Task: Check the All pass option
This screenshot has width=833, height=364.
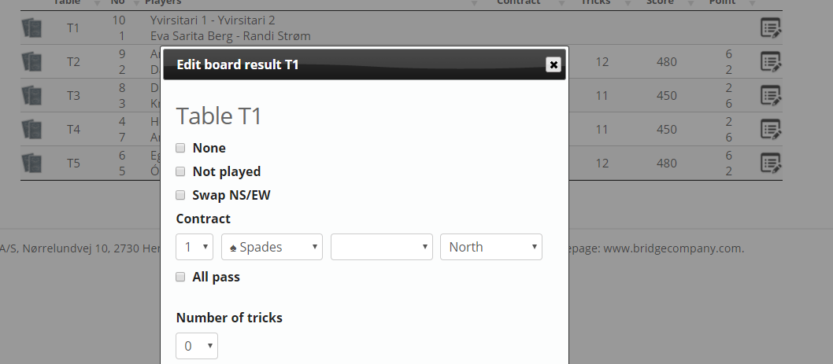Action: [181, 277]
